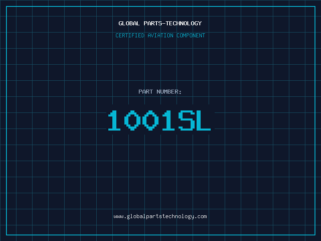Click the '.com' ending of the website URL

tap(201, 216)
